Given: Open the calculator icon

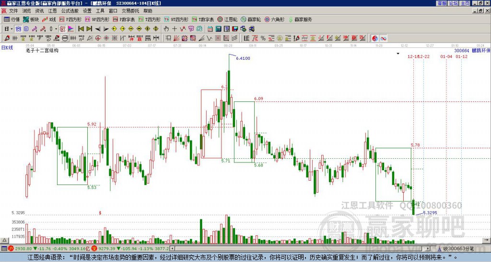Looking at the screenshot, I should click(x=218, y=29).
